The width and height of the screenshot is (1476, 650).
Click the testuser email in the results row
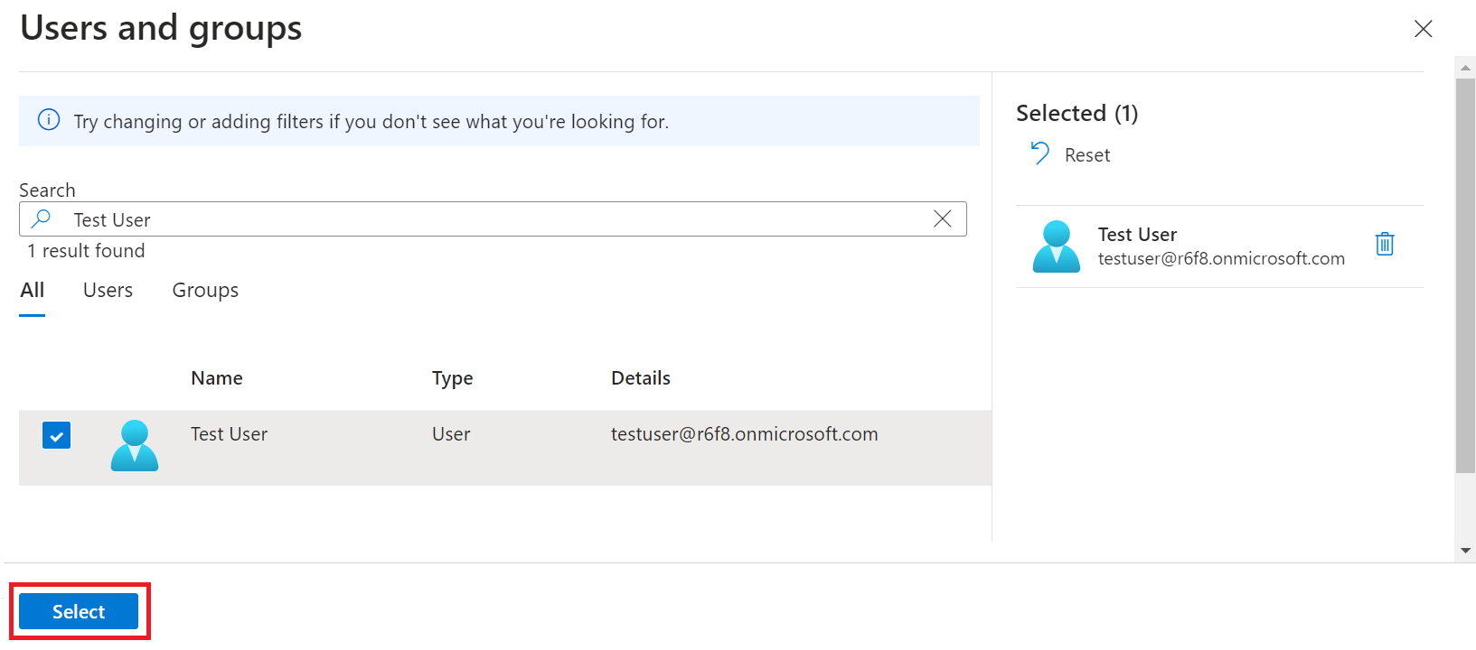pyautogui.click(x=744, y=434)
